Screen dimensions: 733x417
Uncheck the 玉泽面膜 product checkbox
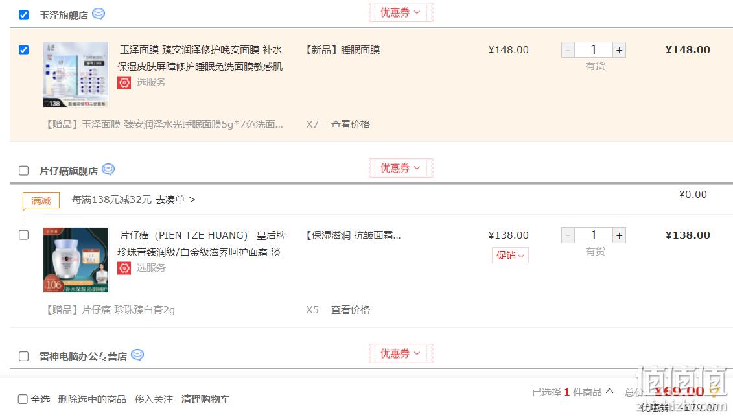click(x=24, y=49)
